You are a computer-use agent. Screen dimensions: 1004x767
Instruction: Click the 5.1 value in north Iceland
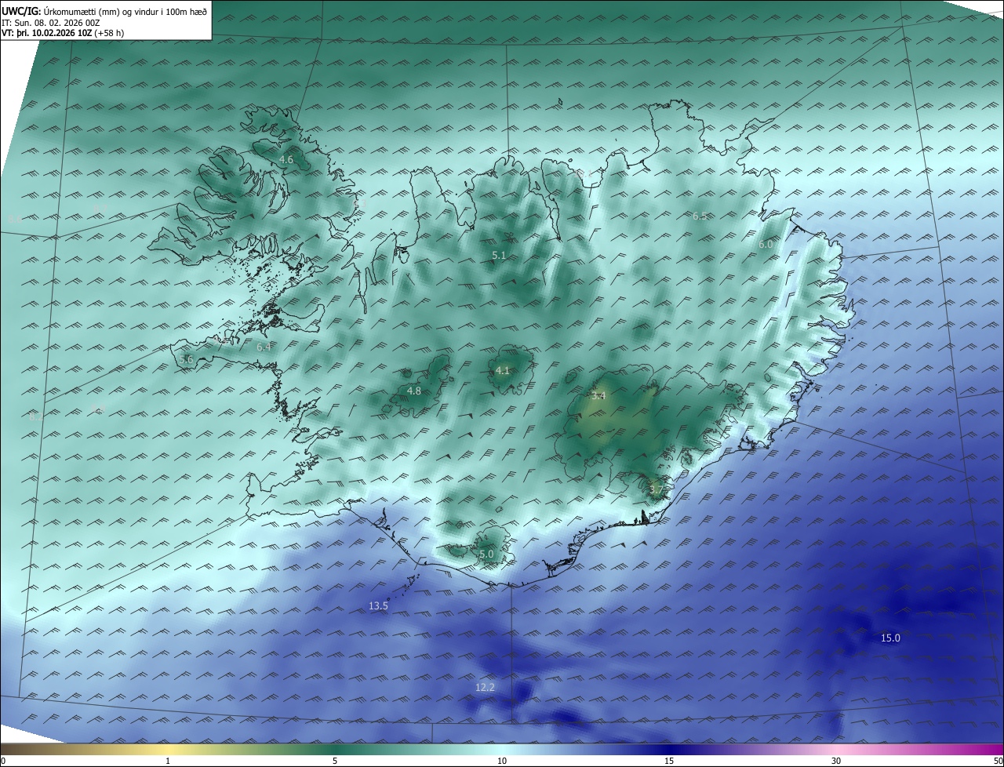499,256
